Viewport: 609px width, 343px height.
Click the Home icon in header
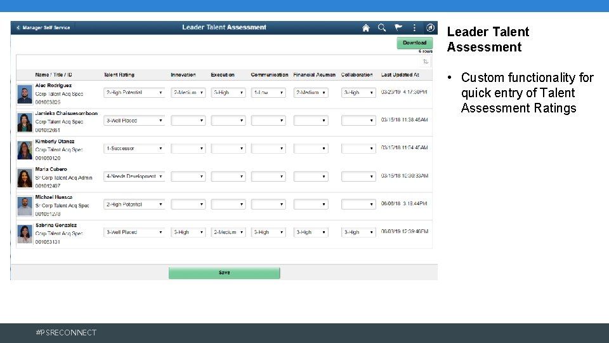(365, 27)
